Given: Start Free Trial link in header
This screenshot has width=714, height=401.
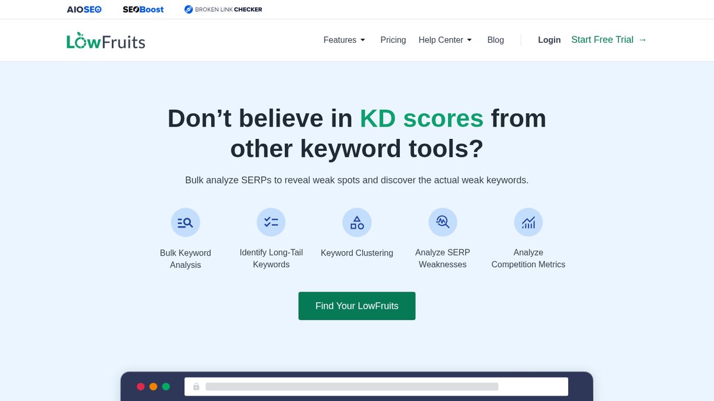Looking at the screenshot, I should pyautogui.click(x=609, y=40).
